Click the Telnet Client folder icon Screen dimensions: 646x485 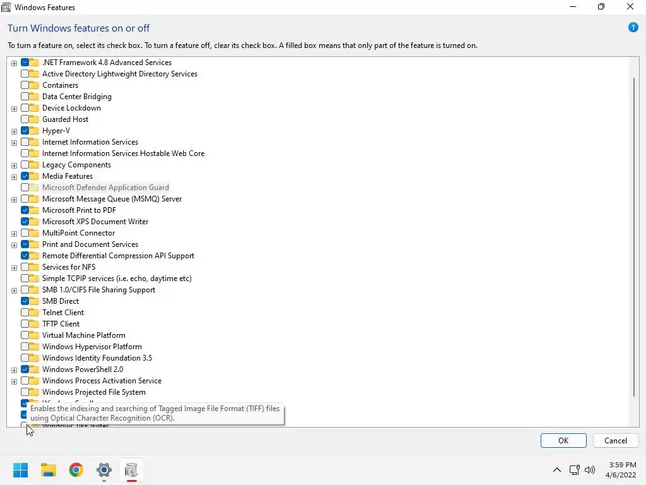[x=34, y=313]
